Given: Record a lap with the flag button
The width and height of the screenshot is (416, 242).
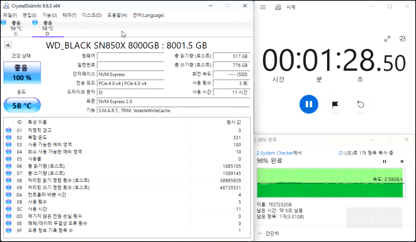Looking at the screenshot, I should [x=335, y=104].
